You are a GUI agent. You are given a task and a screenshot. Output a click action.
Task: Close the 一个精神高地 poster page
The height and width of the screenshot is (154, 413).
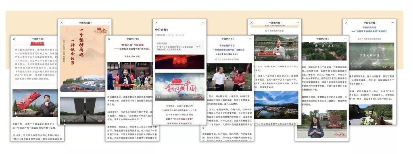click(x=62, y=23)
